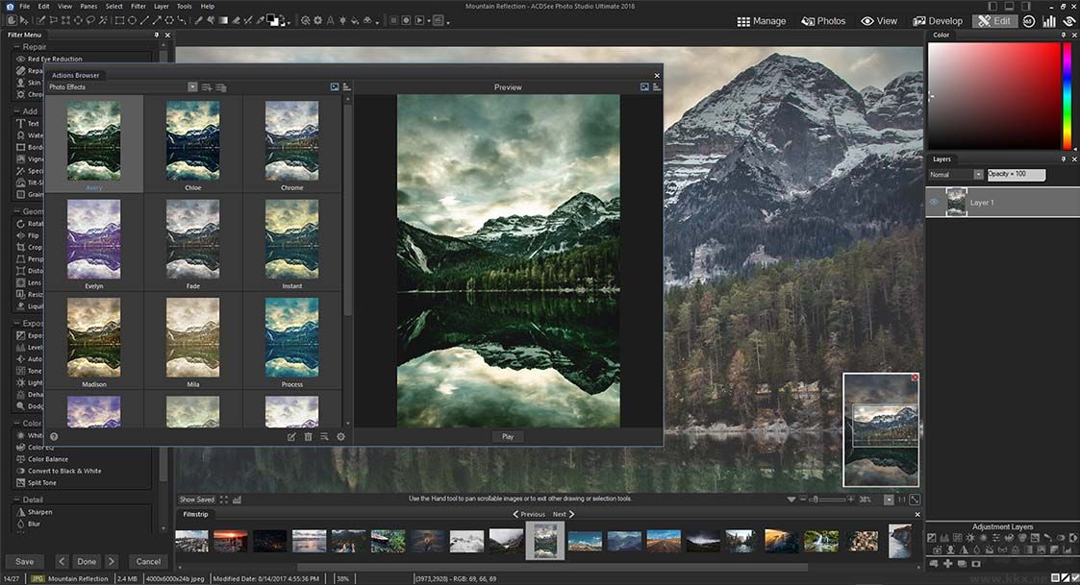Screen dimensions: 1080x585
Task: Hide Layer 1 using its eye toggle
Action: 932,202
